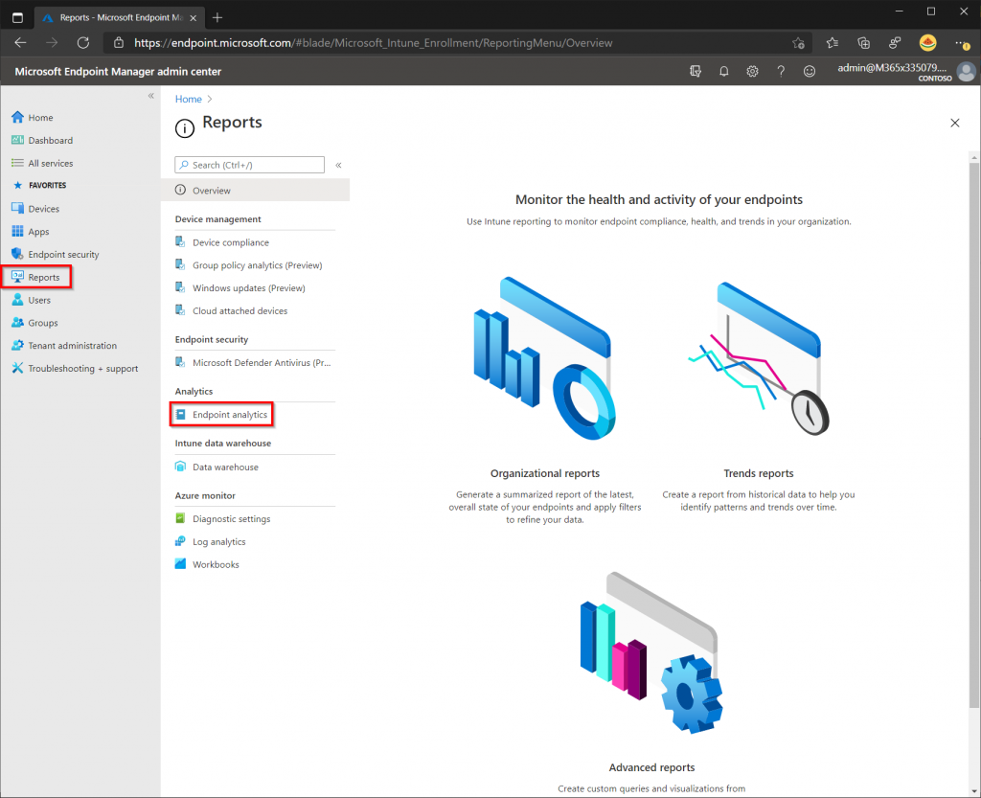Click the browser back button

tap(21, 42)
